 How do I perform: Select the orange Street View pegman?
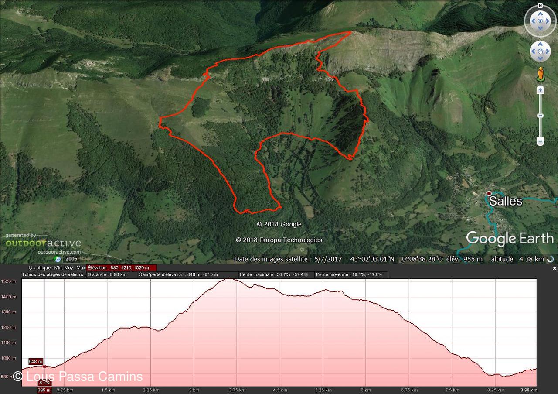point(541,74)
